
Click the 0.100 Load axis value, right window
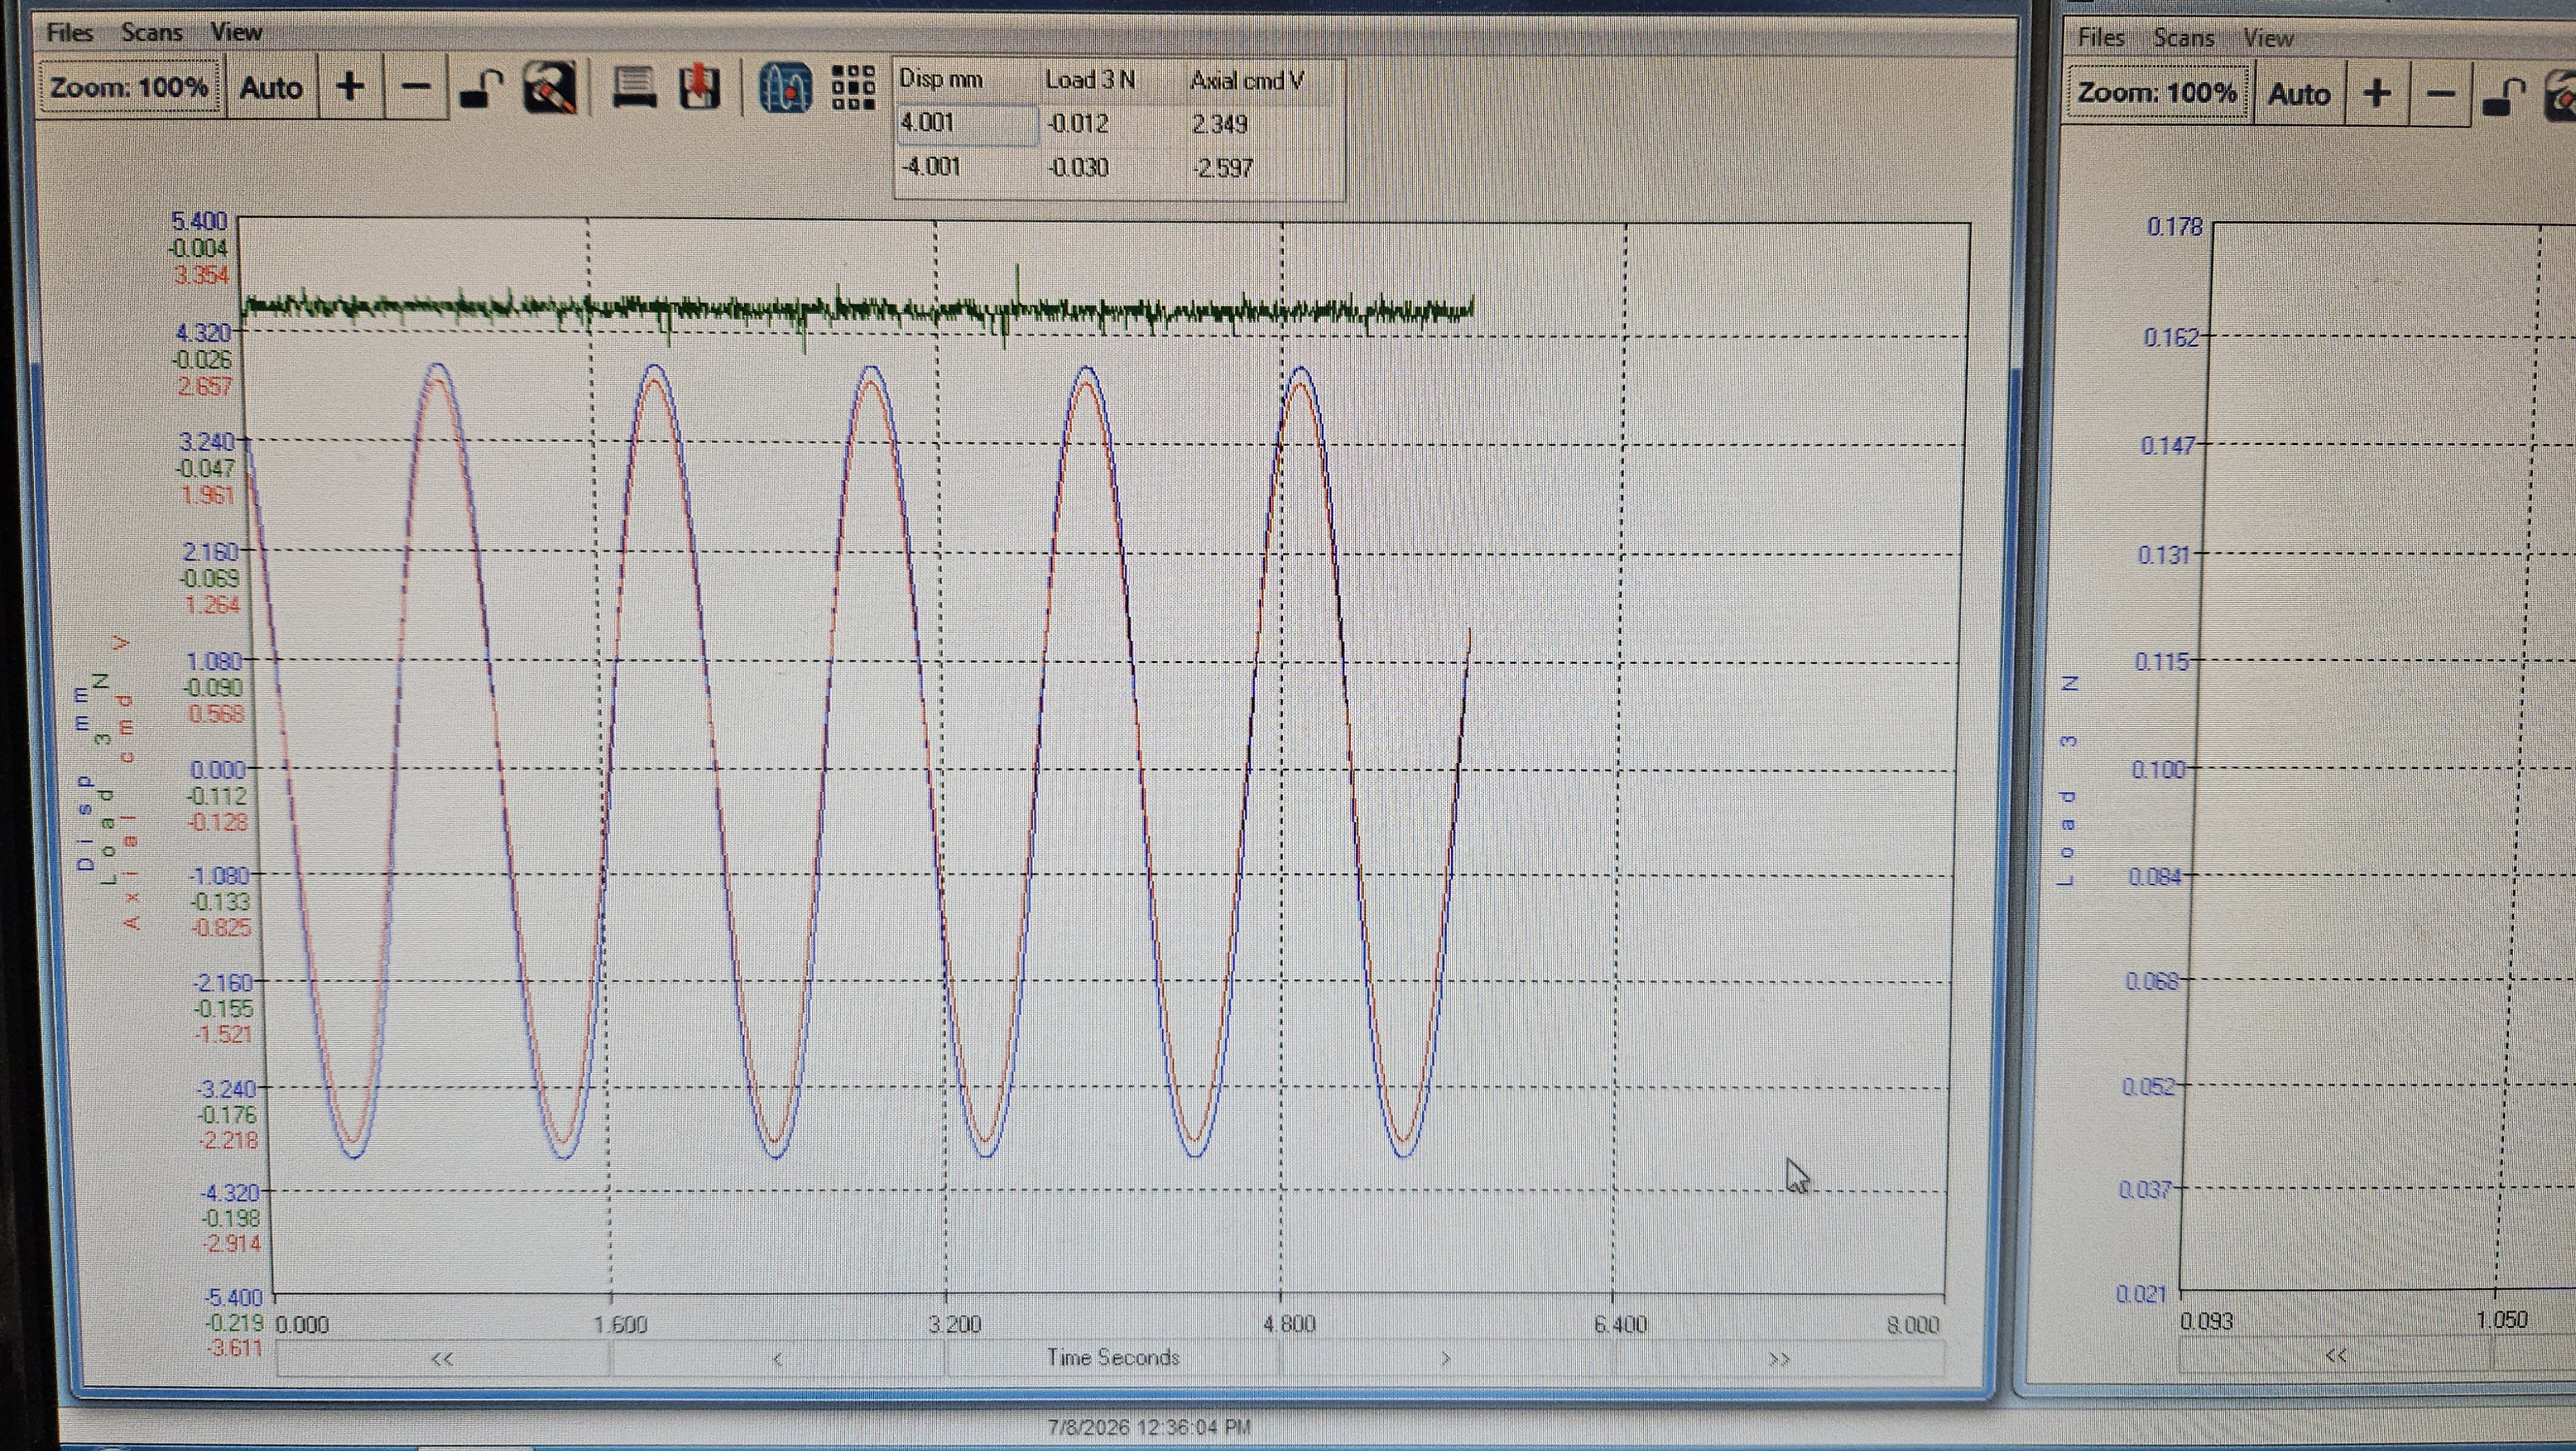click(2158, 769)
